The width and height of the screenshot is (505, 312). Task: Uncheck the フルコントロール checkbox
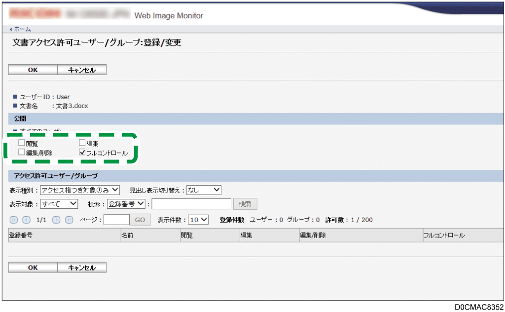pyautogui.click(x=81, y=153)
